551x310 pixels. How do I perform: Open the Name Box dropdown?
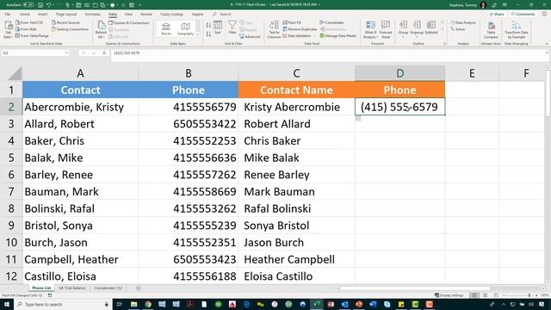pos(66,53)
